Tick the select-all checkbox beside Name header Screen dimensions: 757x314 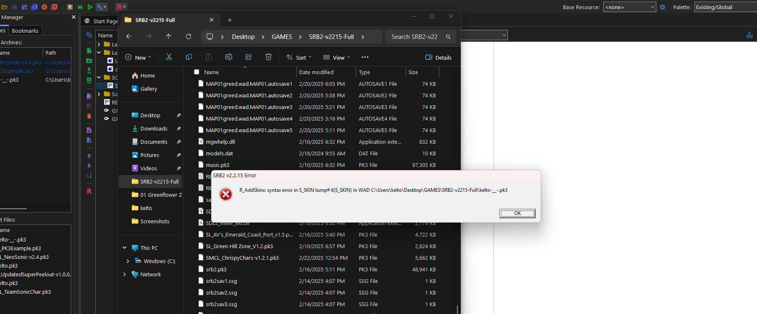197,72
